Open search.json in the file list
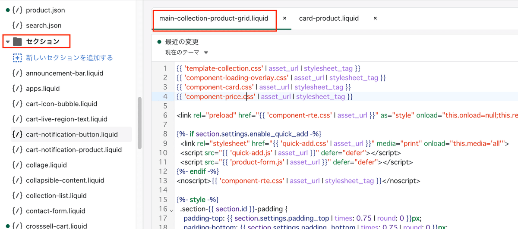518x229 pixels. pyautogui.click(x=44, y=25)
